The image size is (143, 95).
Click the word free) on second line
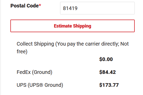22,51
